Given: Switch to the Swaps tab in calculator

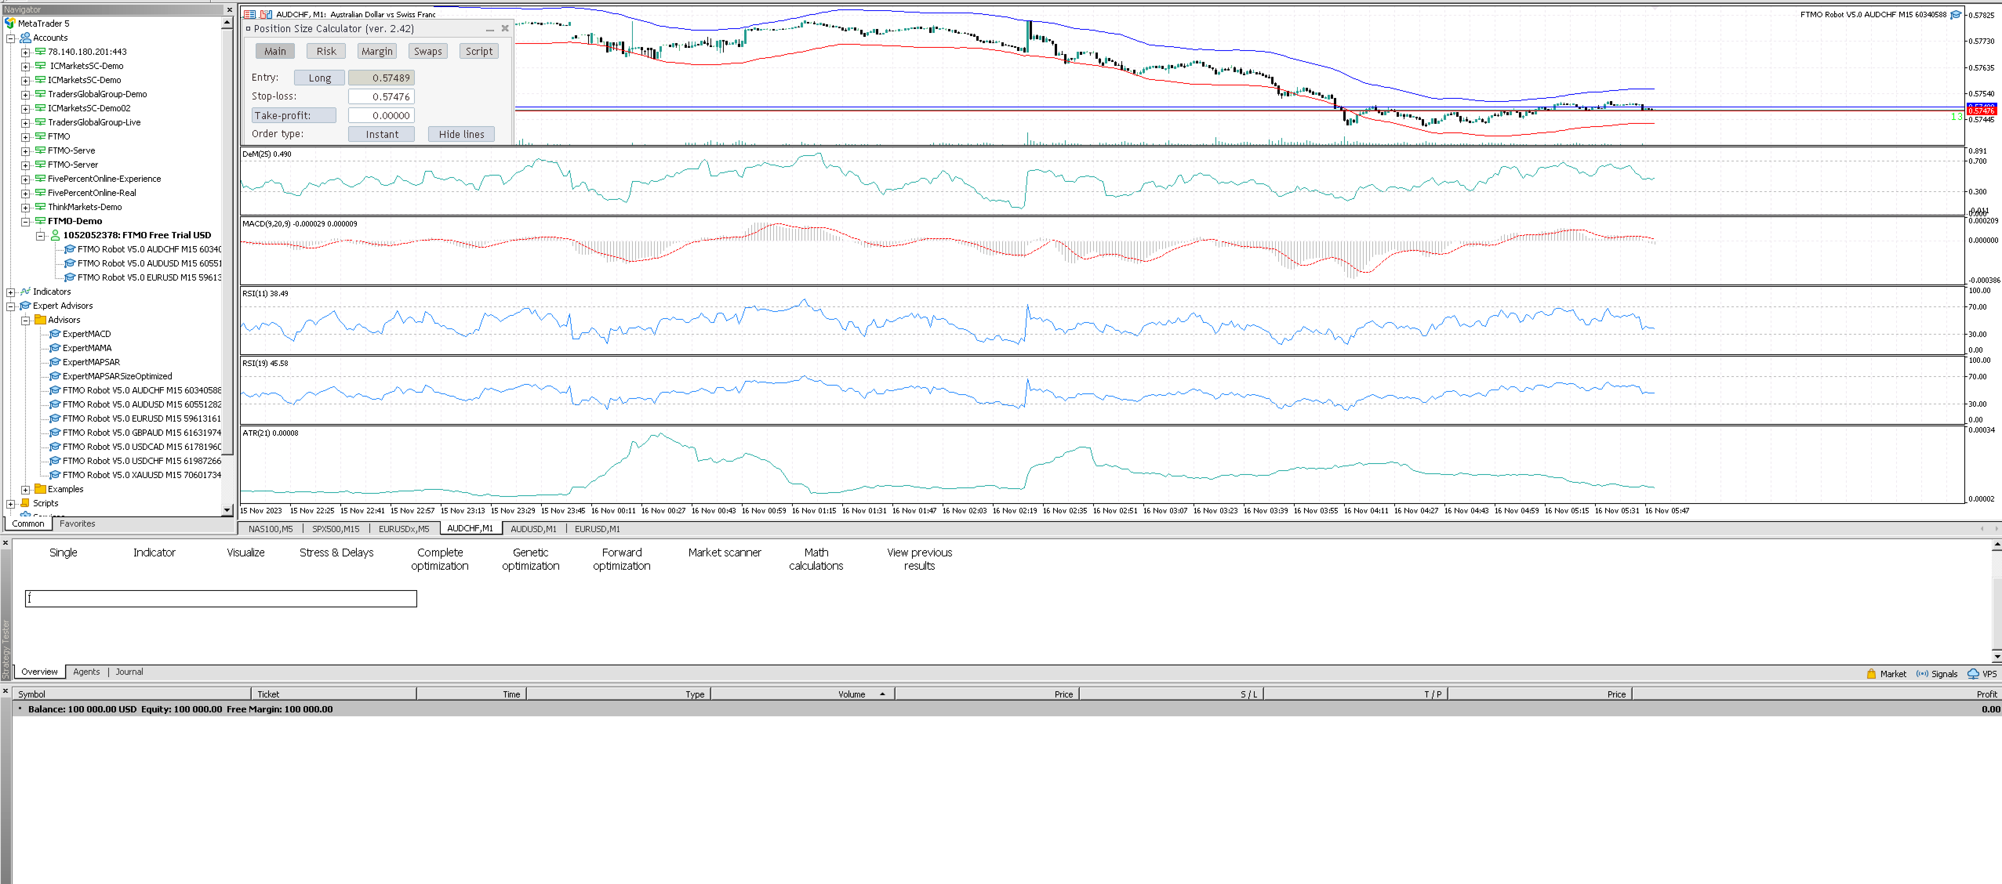Looking at the screenshot, I should tap(427, 51).
